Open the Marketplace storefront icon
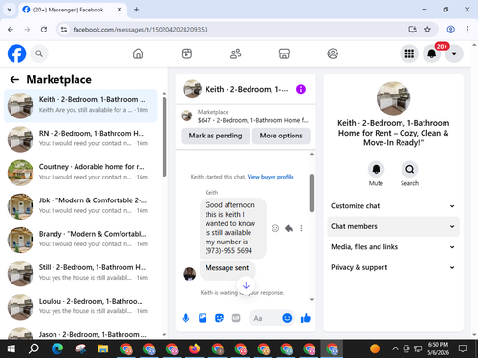The width and height of the screenshot is (478, 358). (x=284, y=53)
